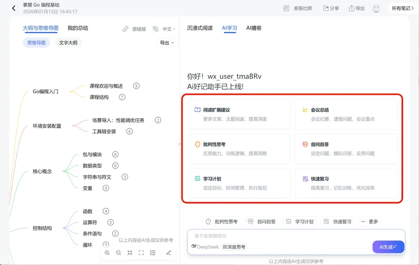Open the 原链接 source link
Viewport: 419px width, 265px height.
tap(134, 29)
